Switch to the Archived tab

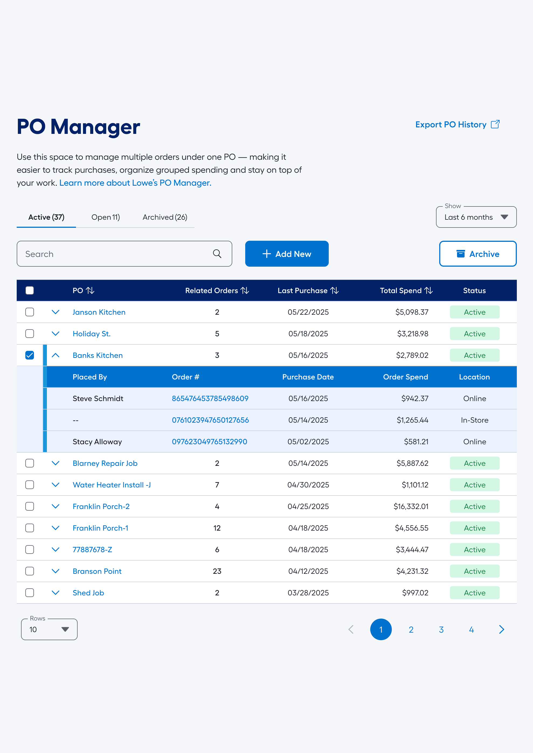coord(164,217)
